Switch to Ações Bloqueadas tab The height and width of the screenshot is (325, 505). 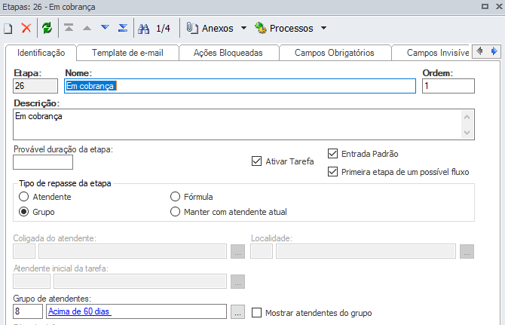228,53
